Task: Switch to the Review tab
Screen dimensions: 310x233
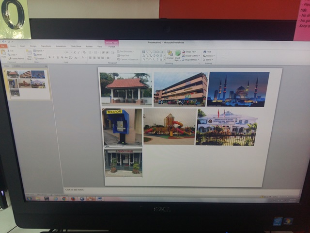Action: pyautogui.click(x=89, y=47)
